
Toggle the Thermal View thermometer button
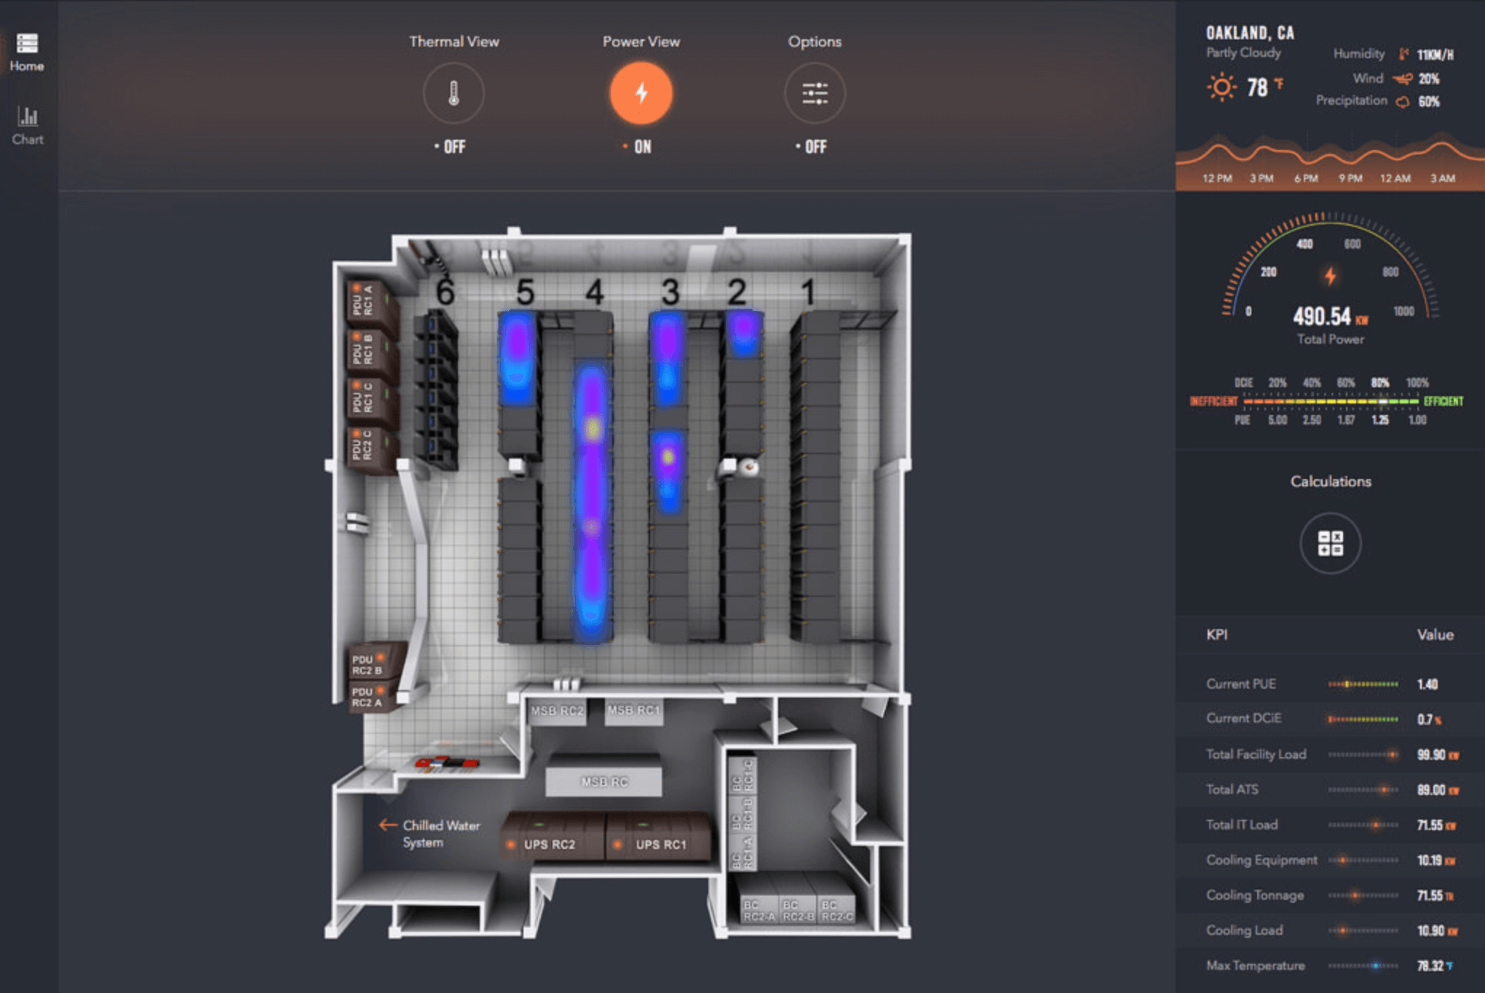tap(454, 93)
